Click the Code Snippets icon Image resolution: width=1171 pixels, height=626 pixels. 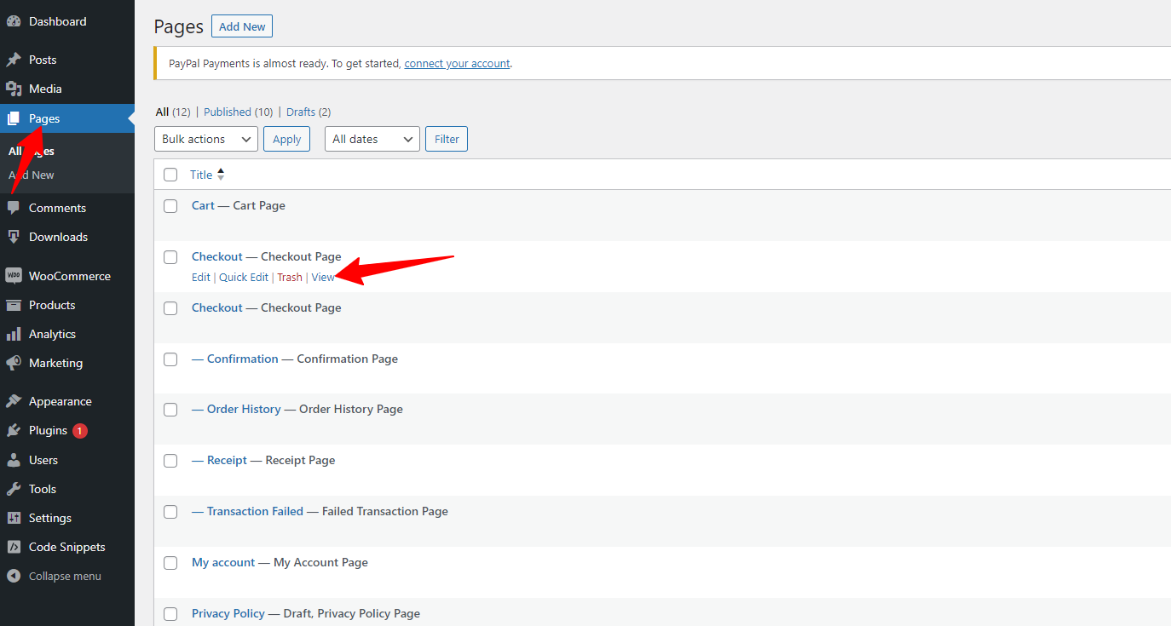click(14, 547)
